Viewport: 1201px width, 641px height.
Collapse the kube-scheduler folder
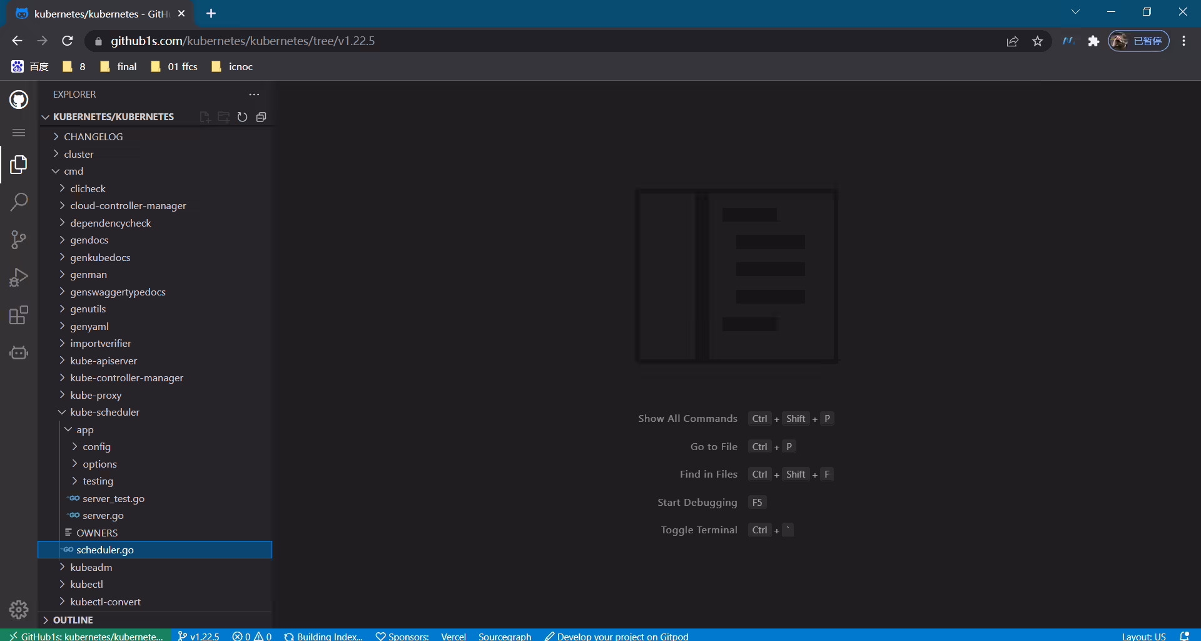104,412
